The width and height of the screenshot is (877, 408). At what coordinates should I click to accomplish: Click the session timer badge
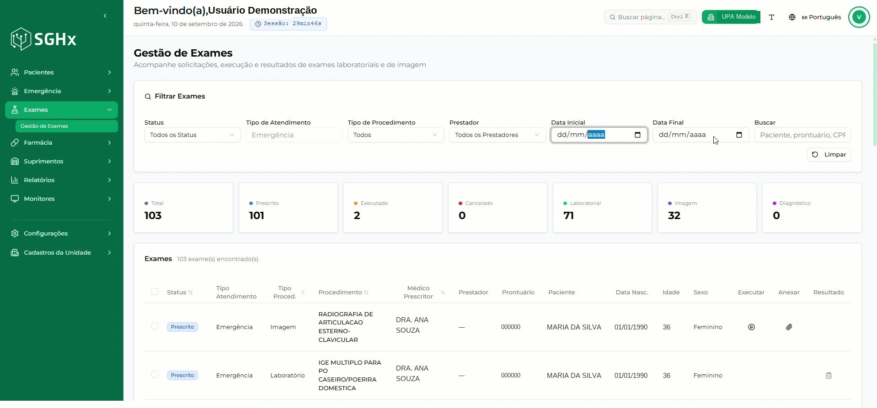pyautogui.click(x=288, y=24)
